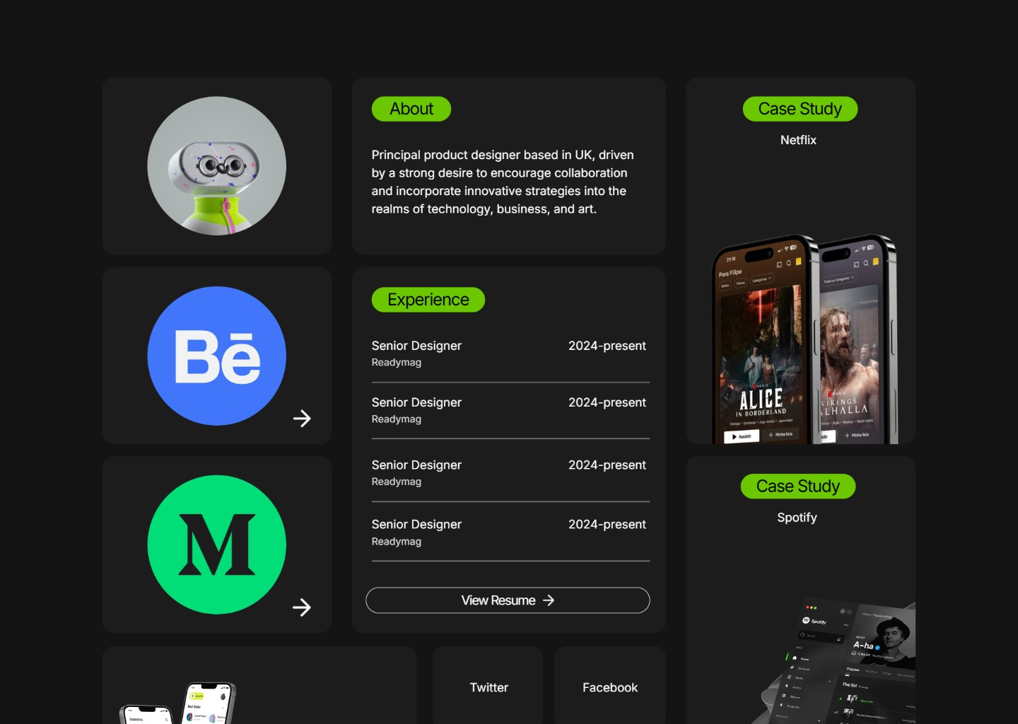This screenshot has width=1018, height=724.
Task: Click the Experience green label
Action: [x=428, y=300]
